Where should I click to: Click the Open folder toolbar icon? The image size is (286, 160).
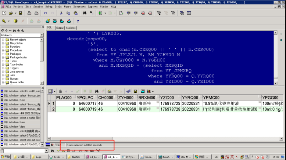pyautogui.click(x=11, y=13)
